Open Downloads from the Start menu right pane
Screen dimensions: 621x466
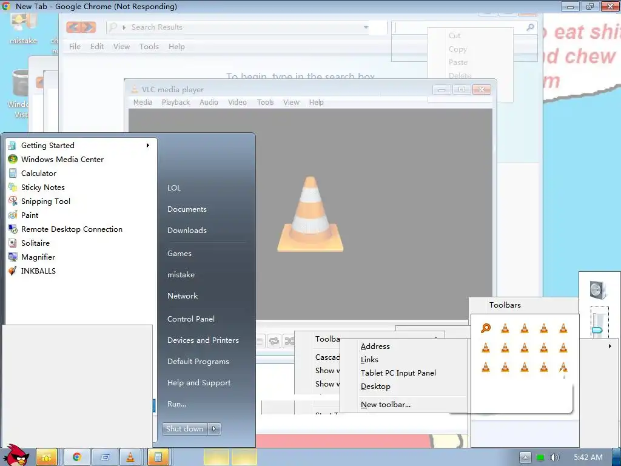pos(187,230)
